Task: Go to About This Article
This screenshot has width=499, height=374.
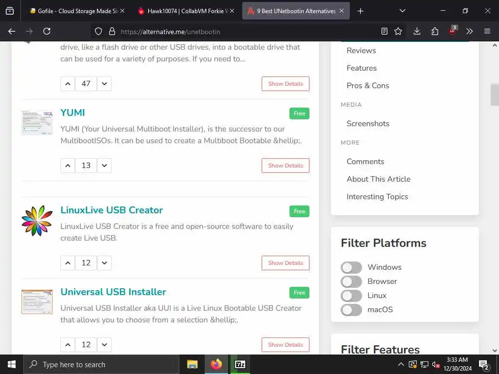Action: 378,179
